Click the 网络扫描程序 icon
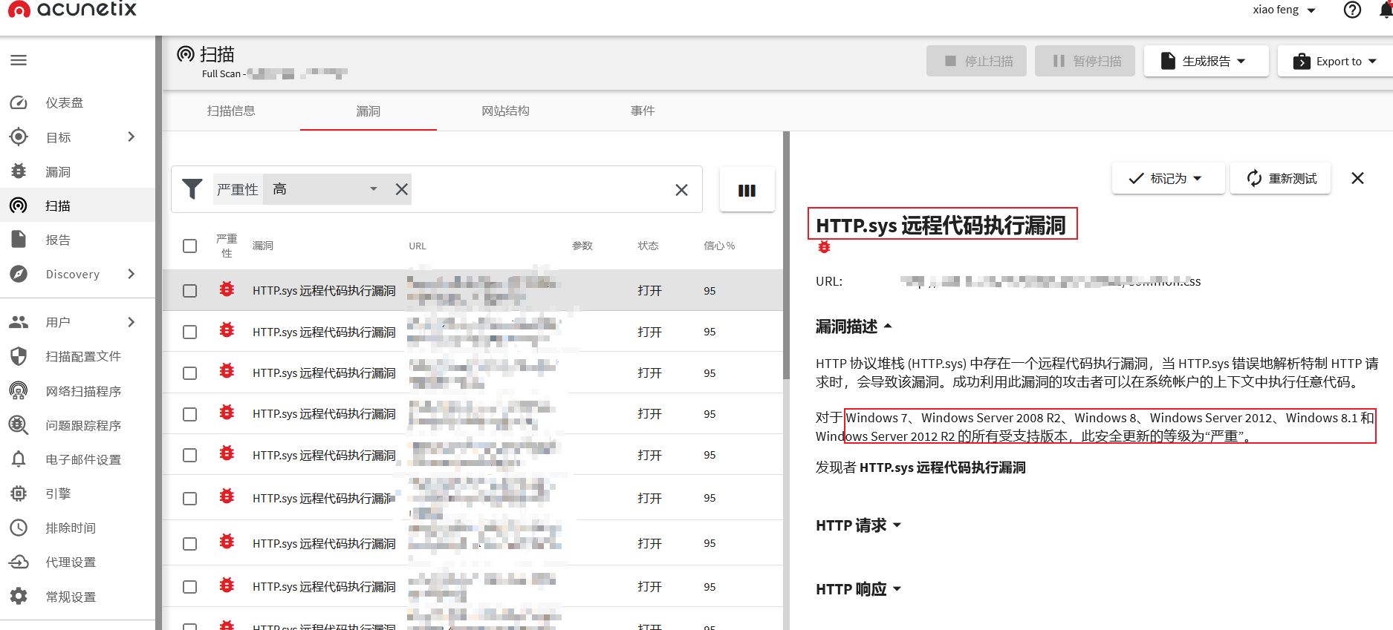 click(x=19, y=390)
